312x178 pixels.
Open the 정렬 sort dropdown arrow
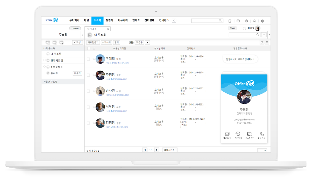point(147,42)
